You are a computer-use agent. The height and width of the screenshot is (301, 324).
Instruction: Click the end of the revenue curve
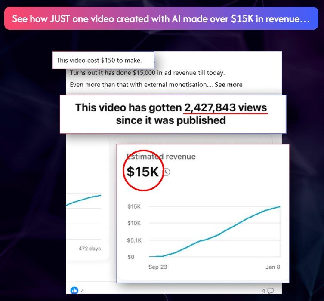pos(280,207)
